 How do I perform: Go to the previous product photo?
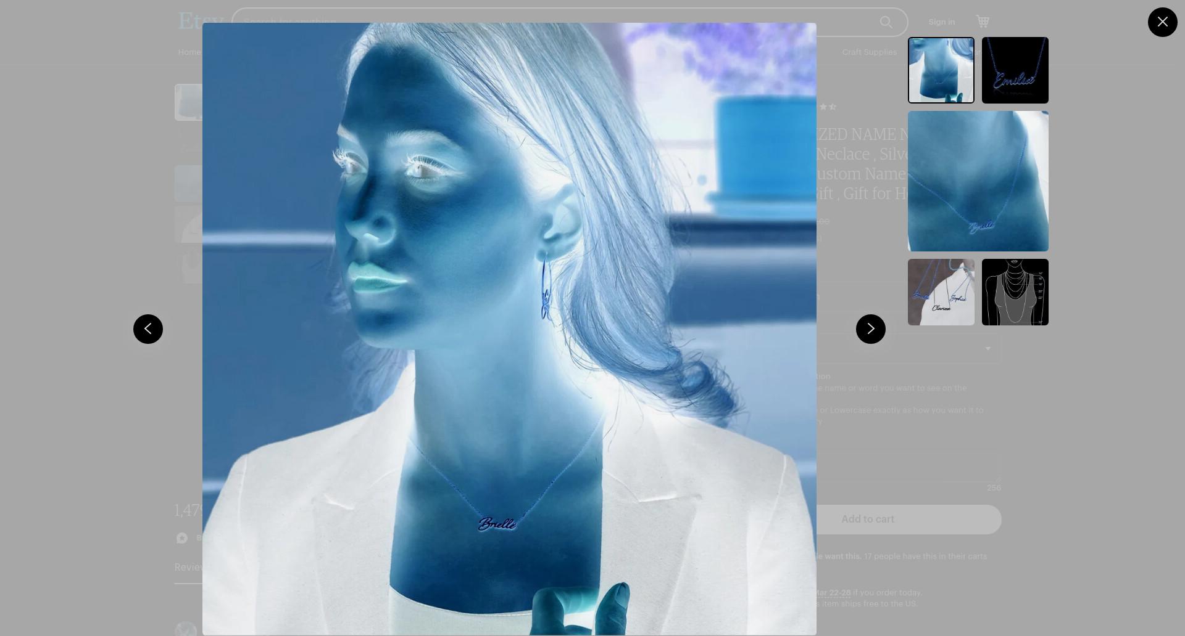click(148, 329)
